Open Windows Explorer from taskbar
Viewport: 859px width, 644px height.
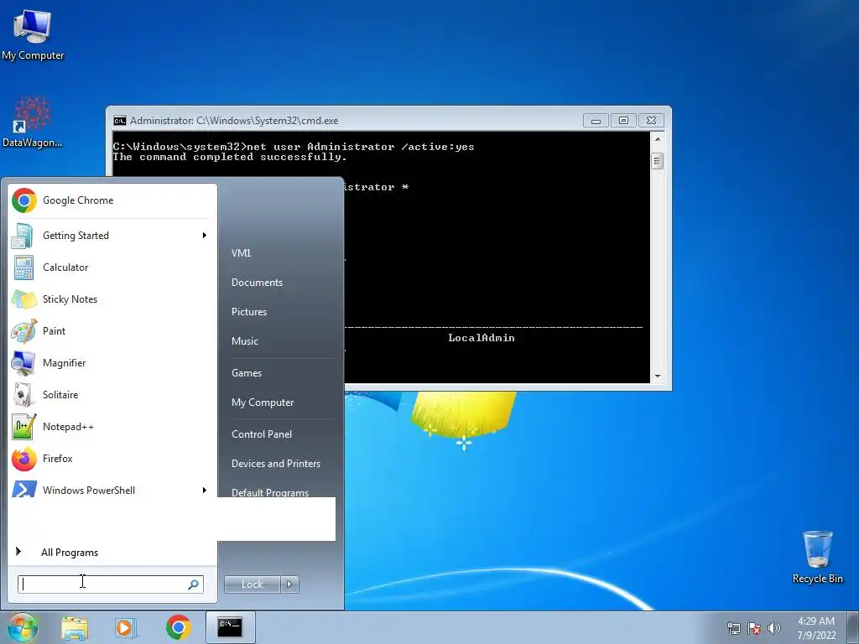tap(75, 628)
